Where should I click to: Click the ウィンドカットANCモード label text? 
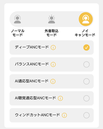click(x=37, y=115)
